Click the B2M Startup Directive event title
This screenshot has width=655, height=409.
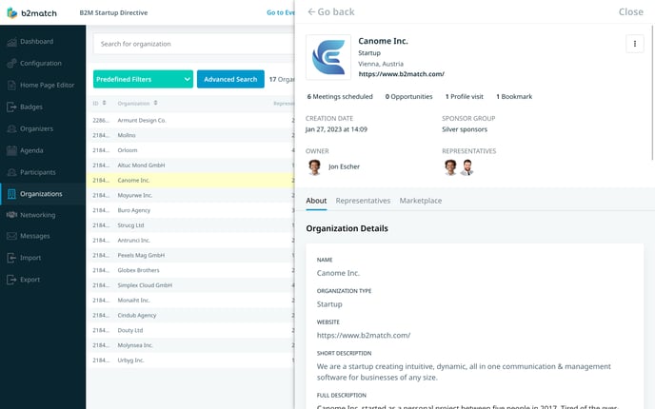click(x=113, y=13)
